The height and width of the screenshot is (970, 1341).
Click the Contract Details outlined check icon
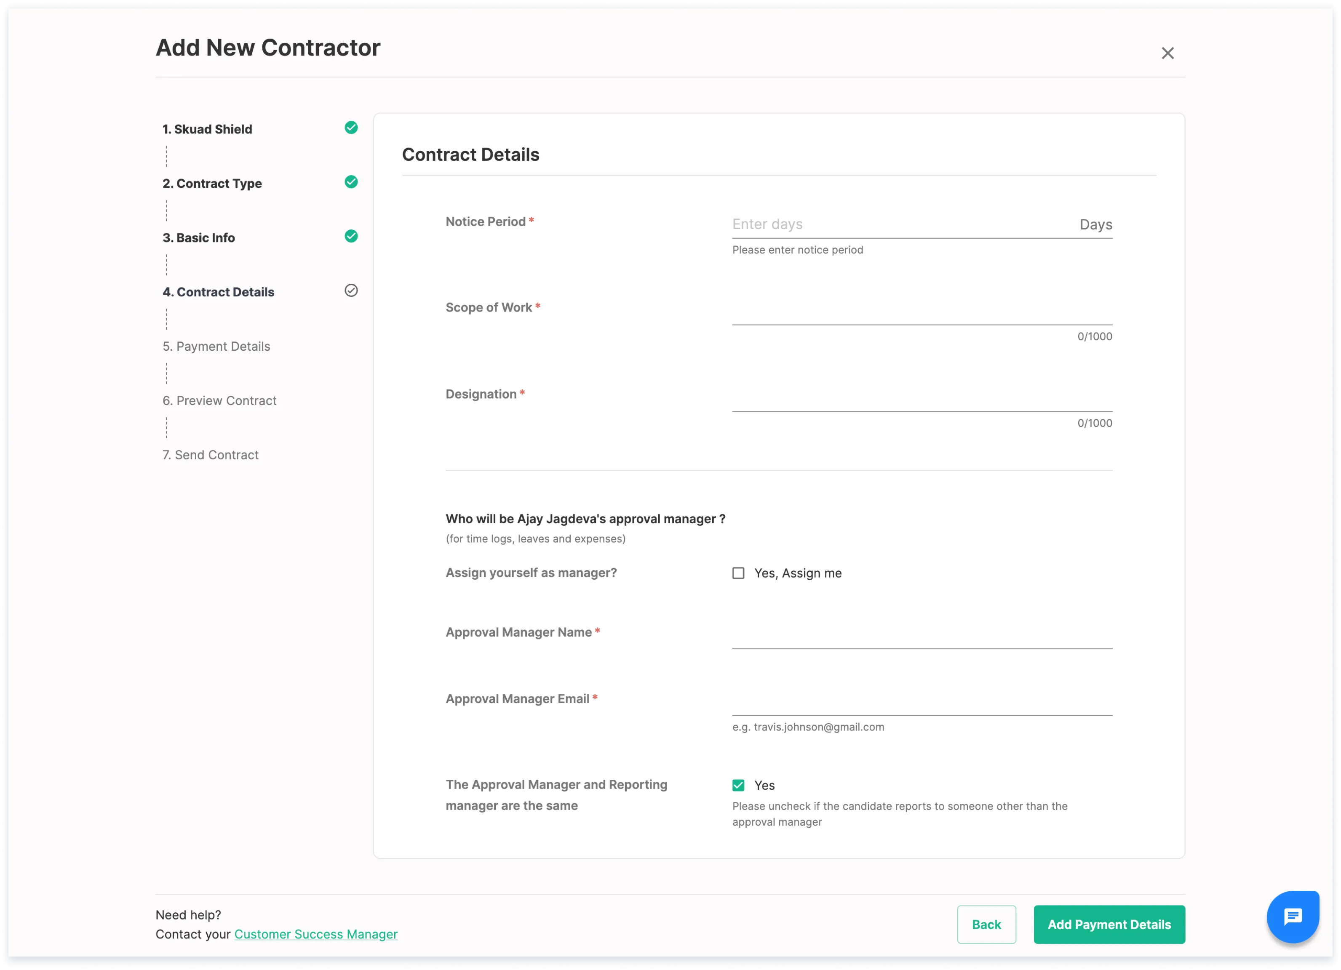(x=351, y=290)
